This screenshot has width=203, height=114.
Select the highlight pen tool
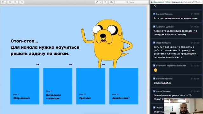pos(97,2)
